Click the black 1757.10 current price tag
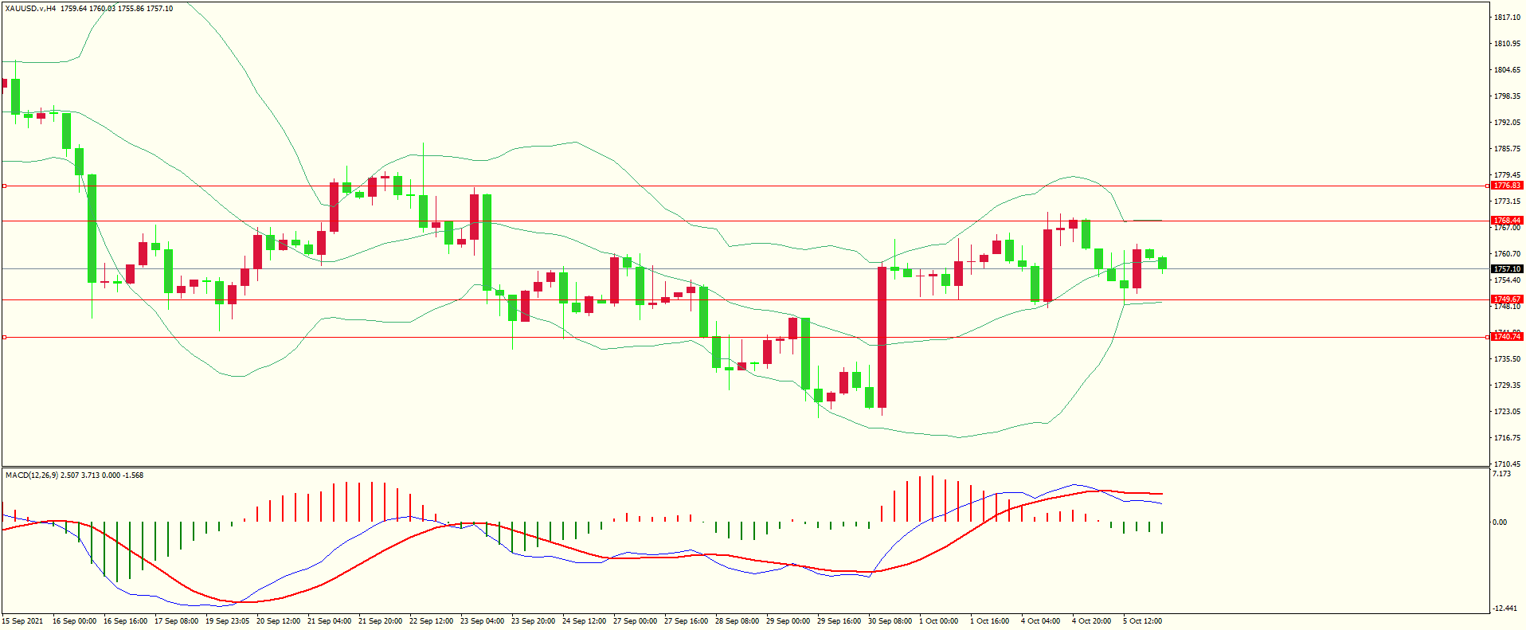The width and height of the screenshot is (1526, 630). [x=1507, y=269]
